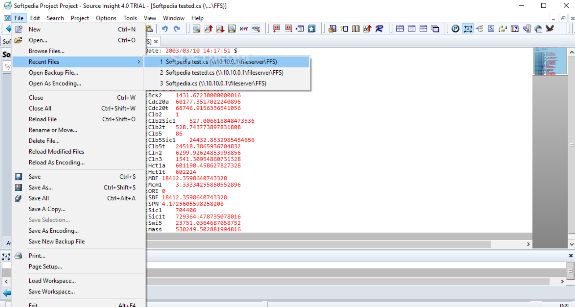This screenshot has width=575, height=307.
Task: Click the bird-shaped icon in toolbar
Action: 550,28
